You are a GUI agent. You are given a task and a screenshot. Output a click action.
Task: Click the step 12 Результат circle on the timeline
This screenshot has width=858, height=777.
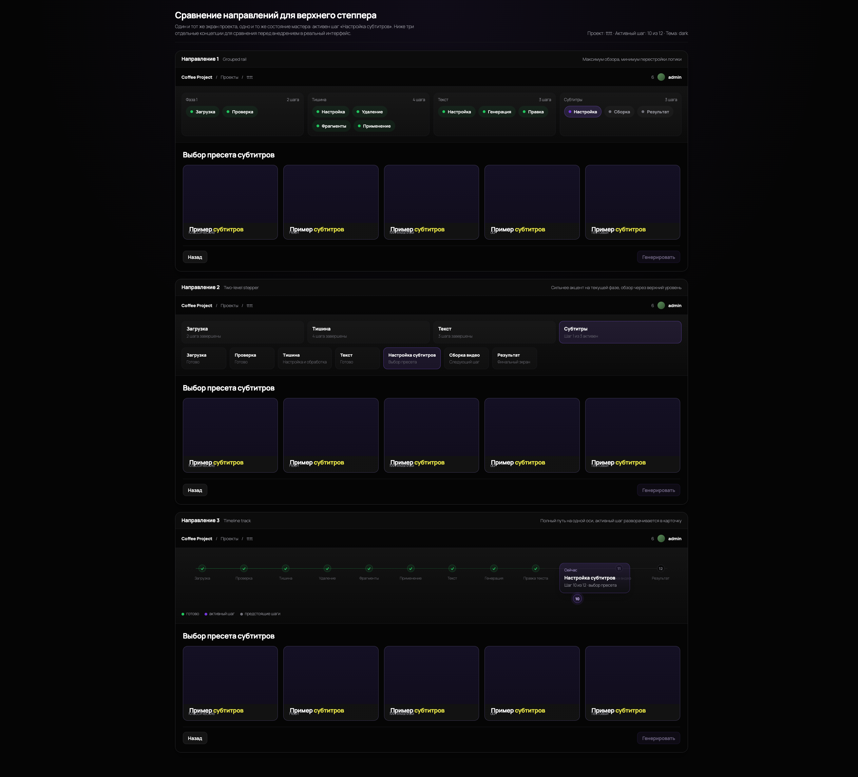tap(661, 568)
